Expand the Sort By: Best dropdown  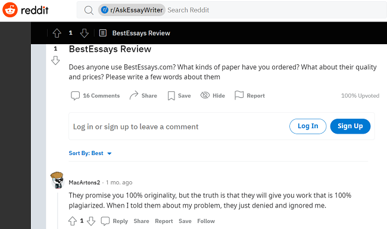[x=90, y=153]
